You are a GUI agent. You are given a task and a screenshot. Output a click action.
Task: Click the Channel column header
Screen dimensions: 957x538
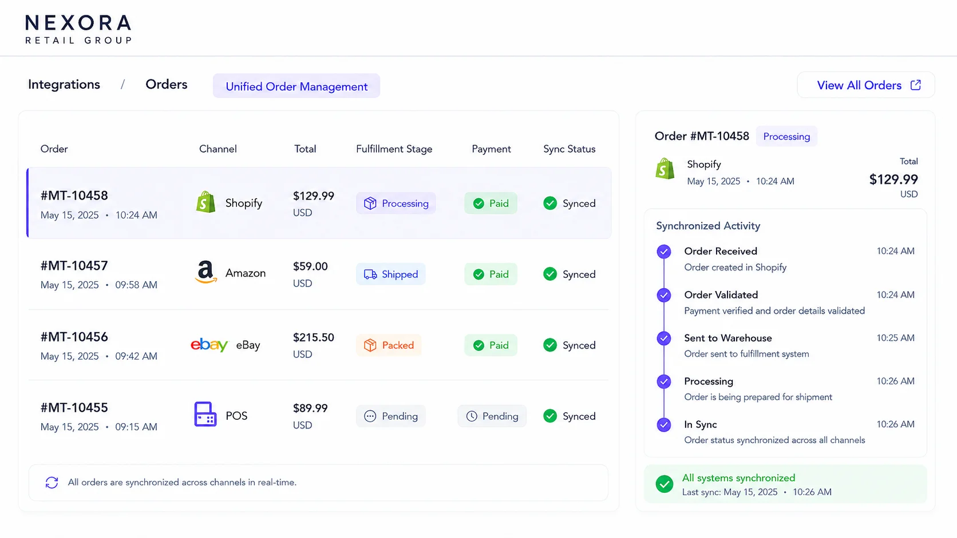218,149
